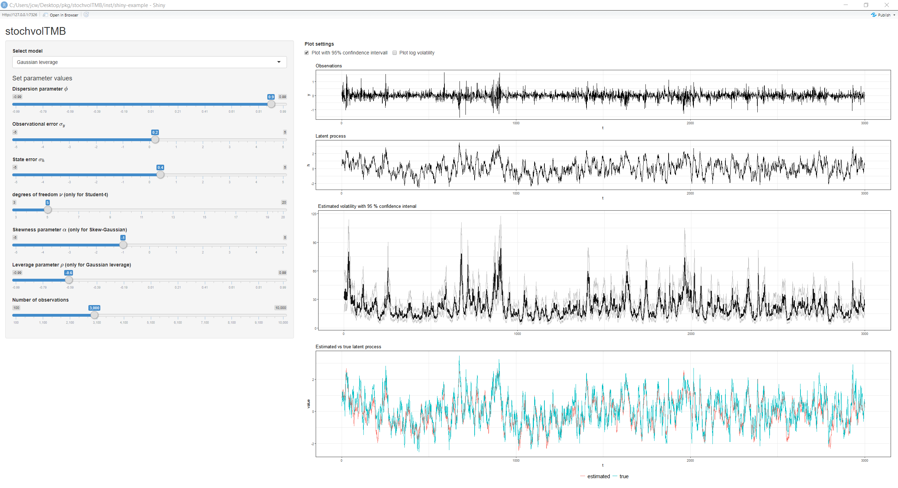Click the window minimize icon
The width and height of the screenshot is (898, 488).
pos(845,5)
